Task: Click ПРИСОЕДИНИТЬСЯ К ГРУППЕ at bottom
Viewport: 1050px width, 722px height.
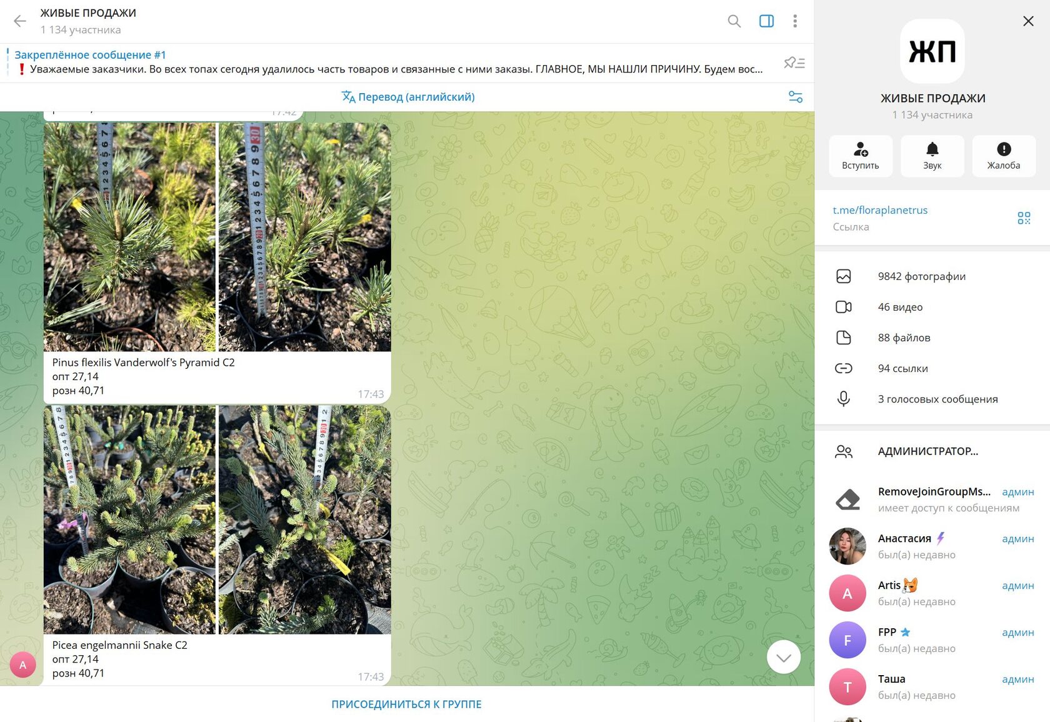Action: 406,704
